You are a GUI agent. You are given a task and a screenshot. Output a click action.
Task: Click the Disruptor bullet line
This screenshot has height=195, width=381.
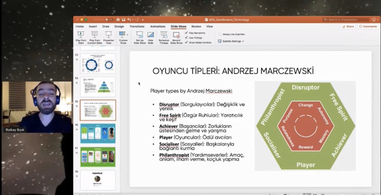pos(202,107)
